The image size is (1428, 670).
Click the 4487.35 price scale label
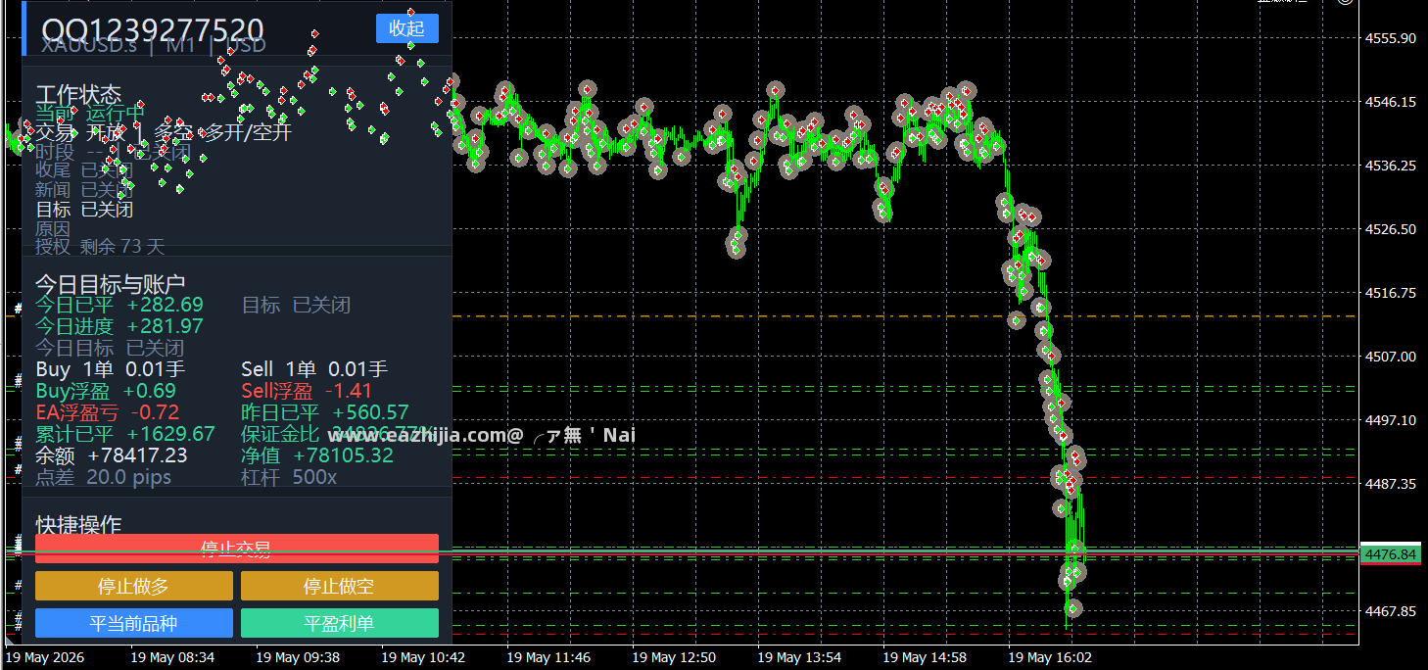coord(1390,484)
